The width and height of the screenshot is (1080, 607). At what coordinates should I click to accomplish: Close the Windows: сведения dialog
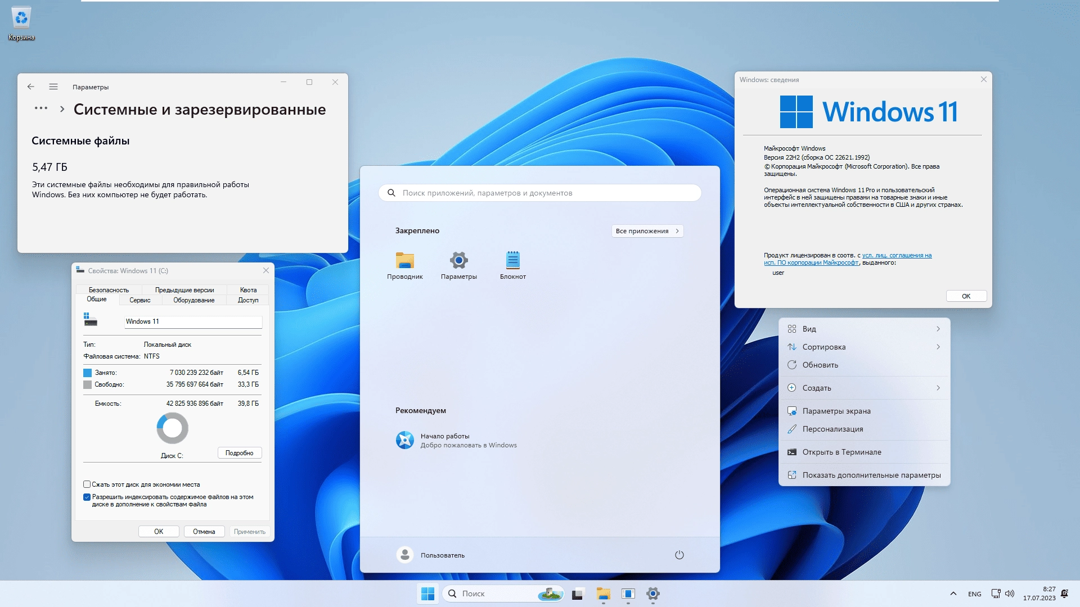pyautogui.click(x=984, y=79)
